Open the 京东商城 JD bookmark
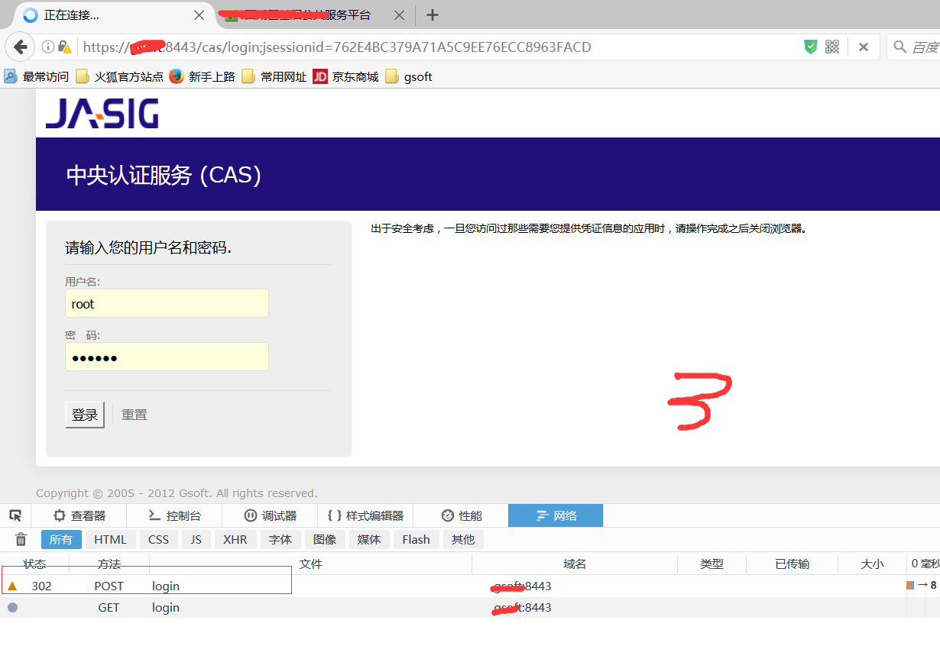 (346, 76)
